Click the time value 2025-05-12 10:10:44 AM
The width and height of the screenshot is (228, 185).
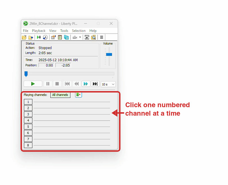point(58,60)
